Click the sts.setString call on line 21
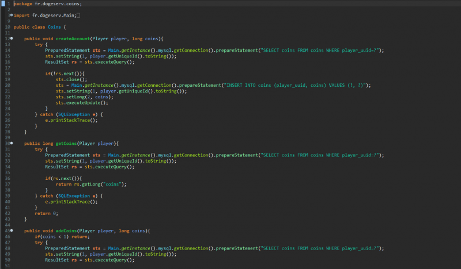The width and height of the screenshot is (461, 269). point(122,91)
